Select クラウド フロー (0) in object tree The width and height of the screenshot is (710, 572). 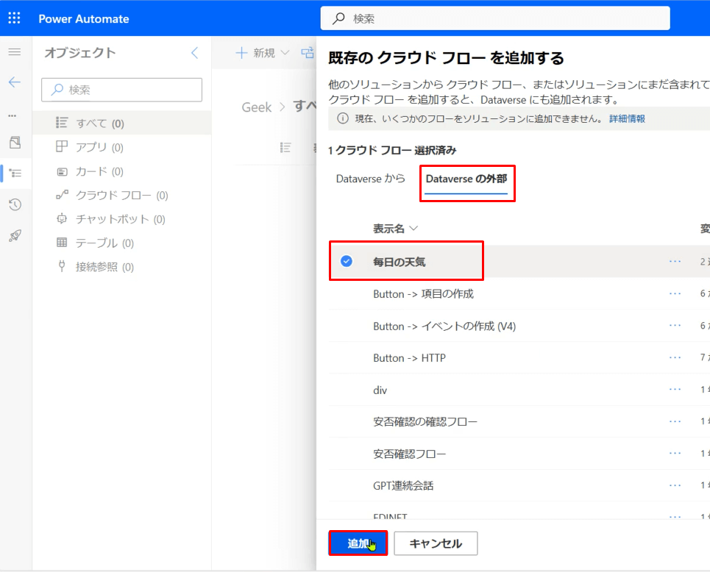(121, 195)
